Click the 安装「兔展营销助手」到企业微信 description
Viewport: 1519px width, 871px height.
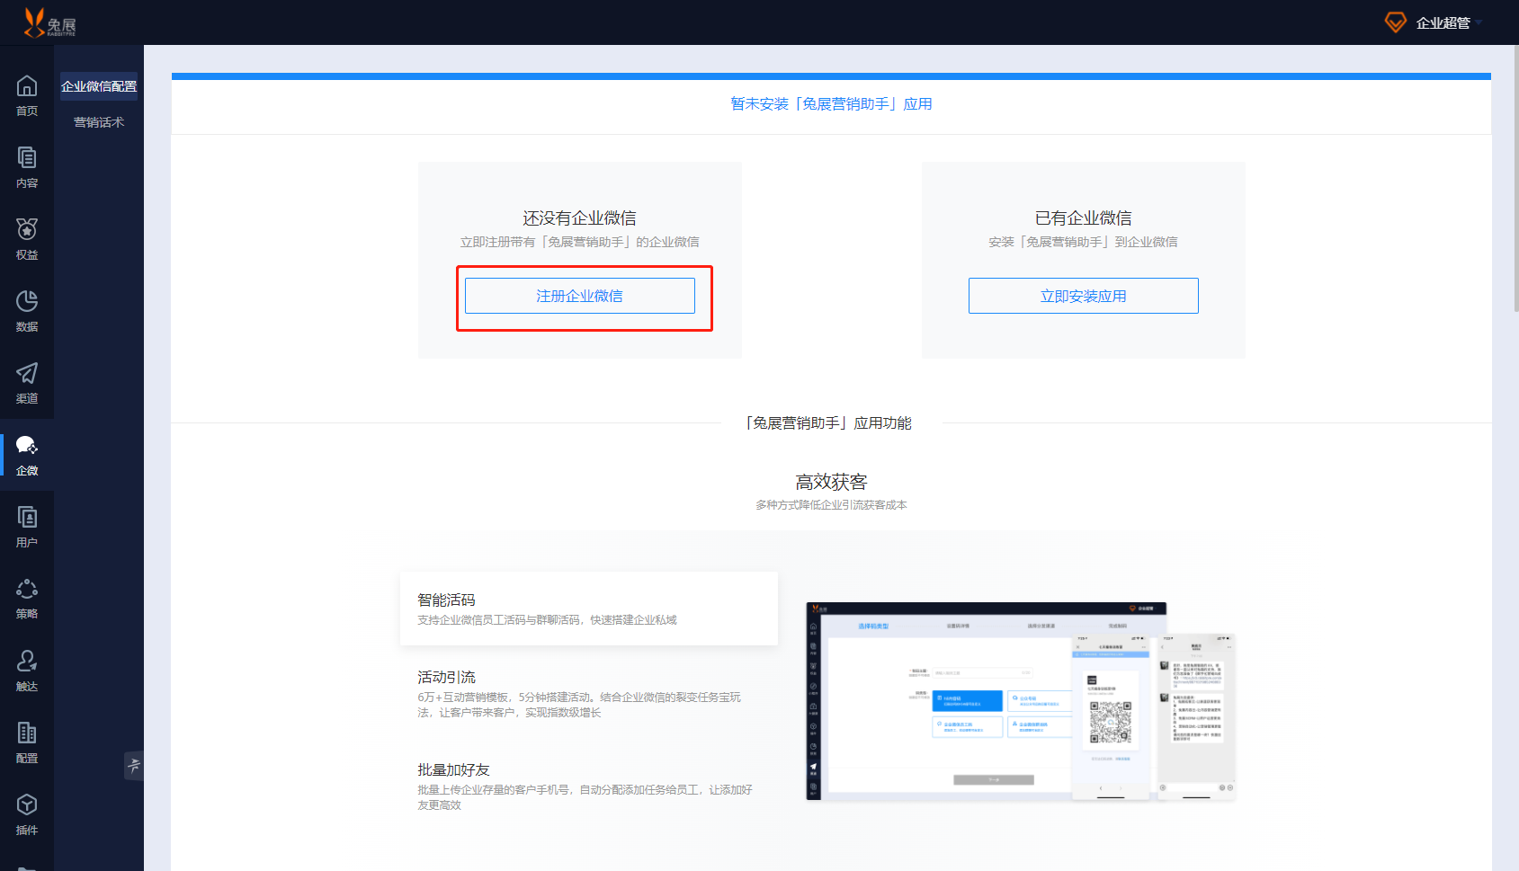click(x=1084, y=242)
